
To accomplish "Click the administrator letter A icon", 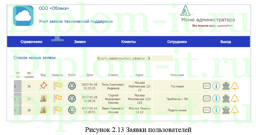I will (185, 10).
